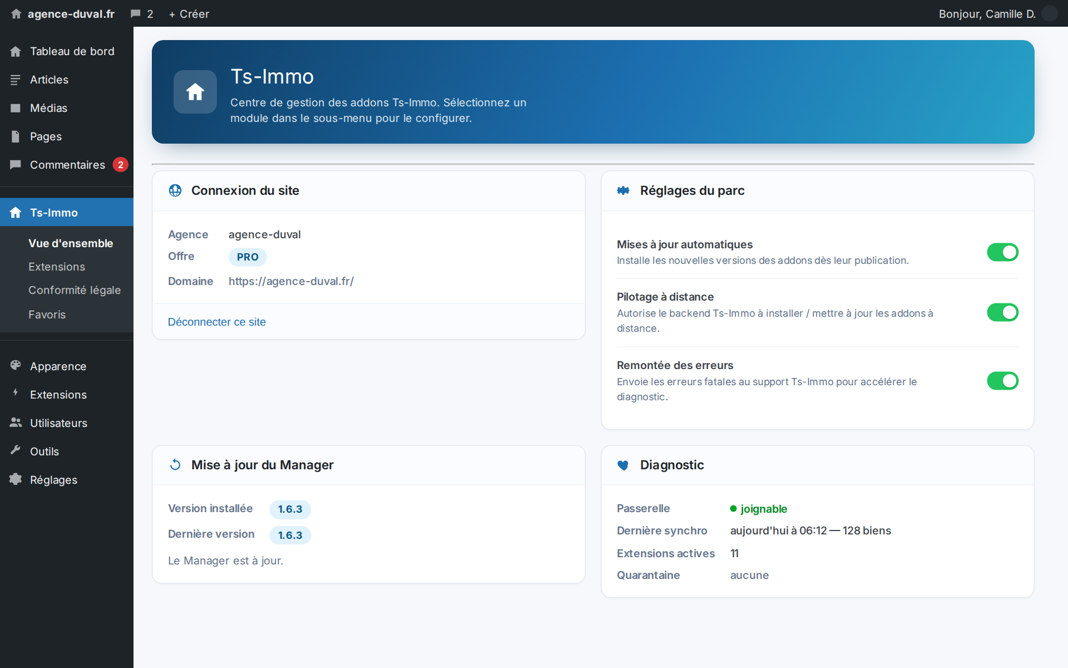The height and width of the screenshot is (668, 1068).
Task: Click the PRO offer badge
Action: click(248, 257)
